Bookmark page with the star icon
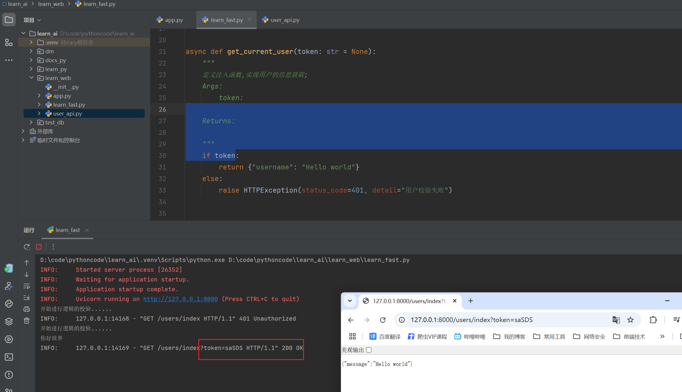Screen dimensions: 682x392 [630, 320]
